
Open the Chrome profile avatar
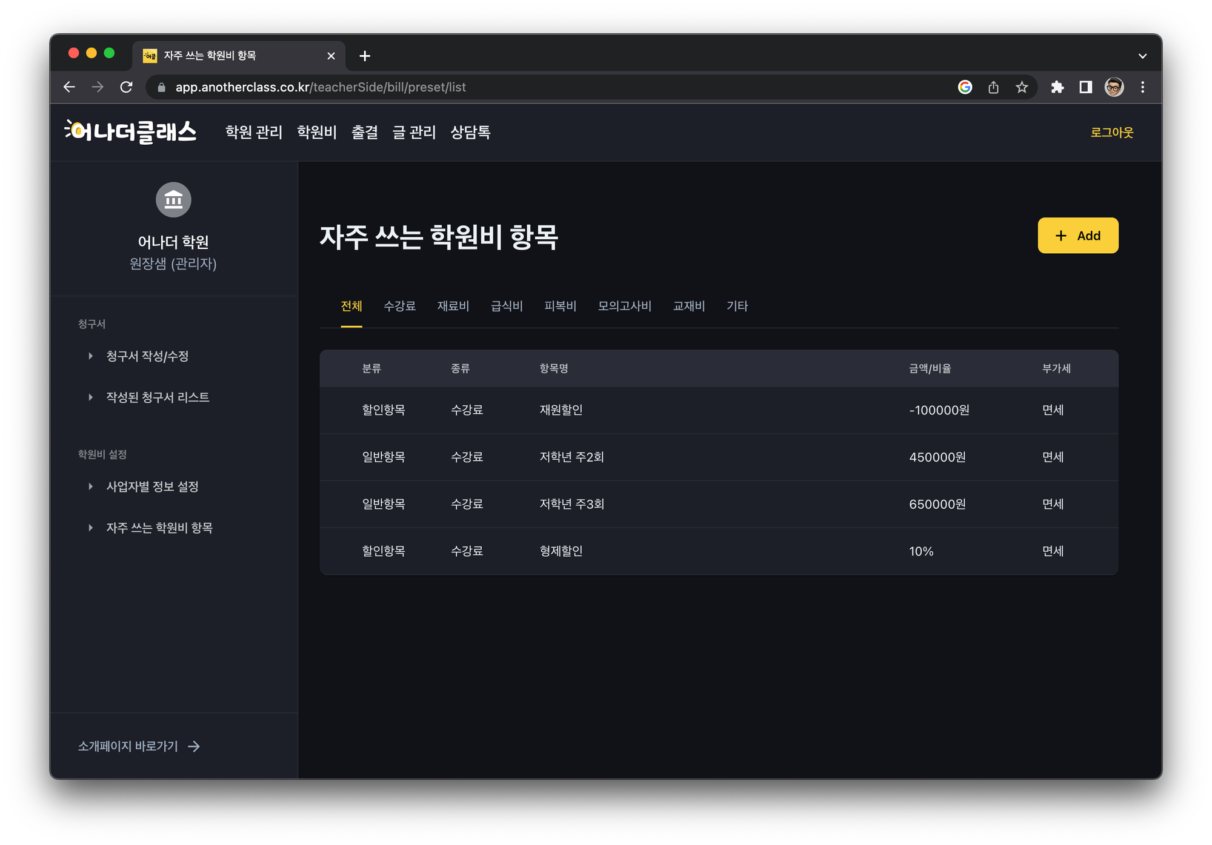[1114, 87]
